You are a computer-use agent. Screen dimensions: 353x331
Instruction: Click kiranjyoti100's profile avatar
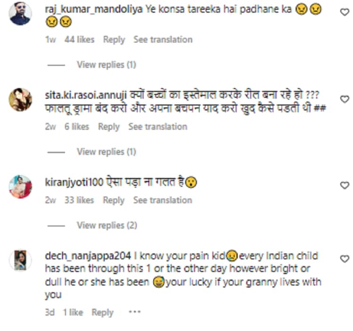click(x=20, y=186)
